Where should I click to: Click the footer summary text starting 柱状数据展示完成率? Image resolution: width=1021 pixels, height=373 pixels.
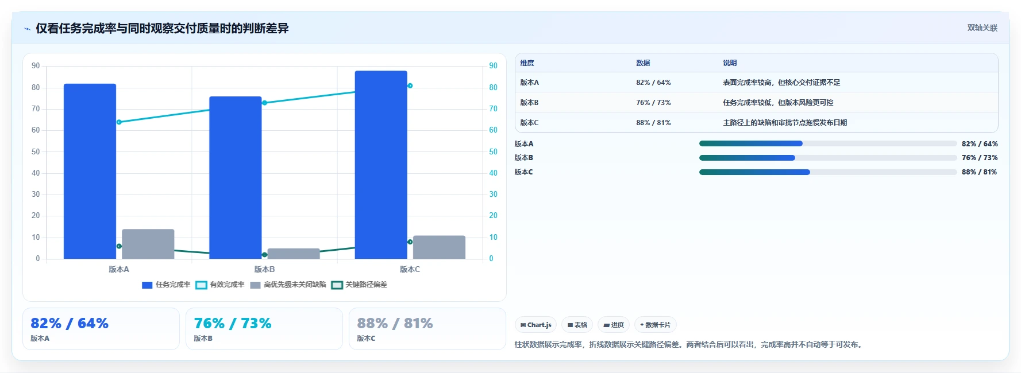tap(690, 345)
